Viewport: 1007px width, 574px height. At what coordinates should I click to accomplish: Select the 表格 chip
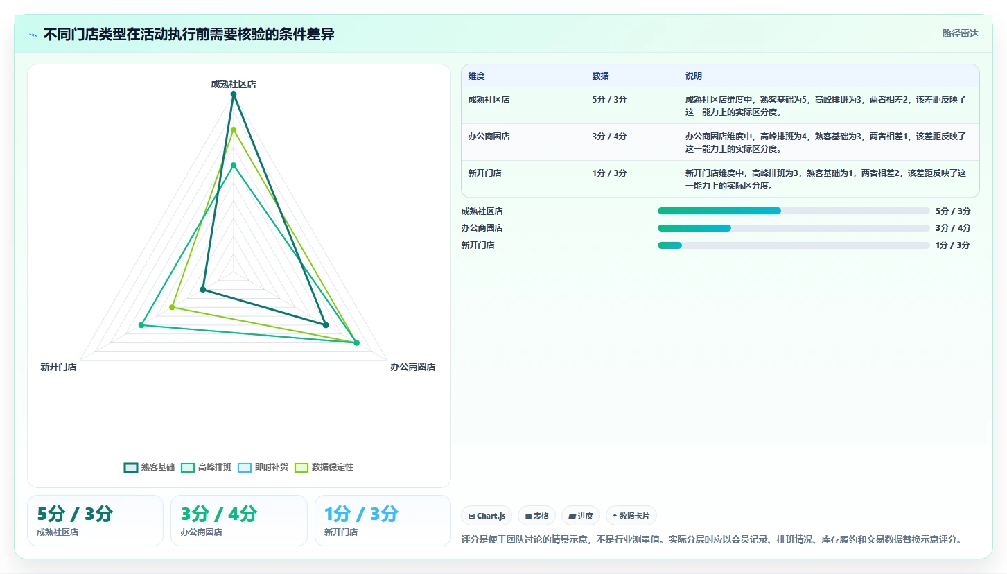[x=536, y=516]
